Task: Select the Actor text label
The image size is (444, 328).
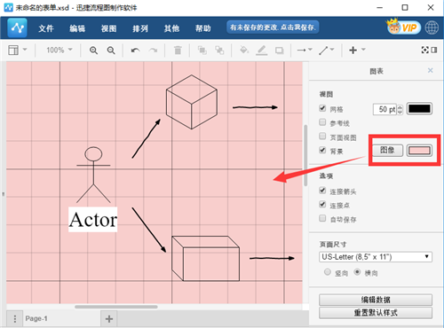Action: click(93, 220)
